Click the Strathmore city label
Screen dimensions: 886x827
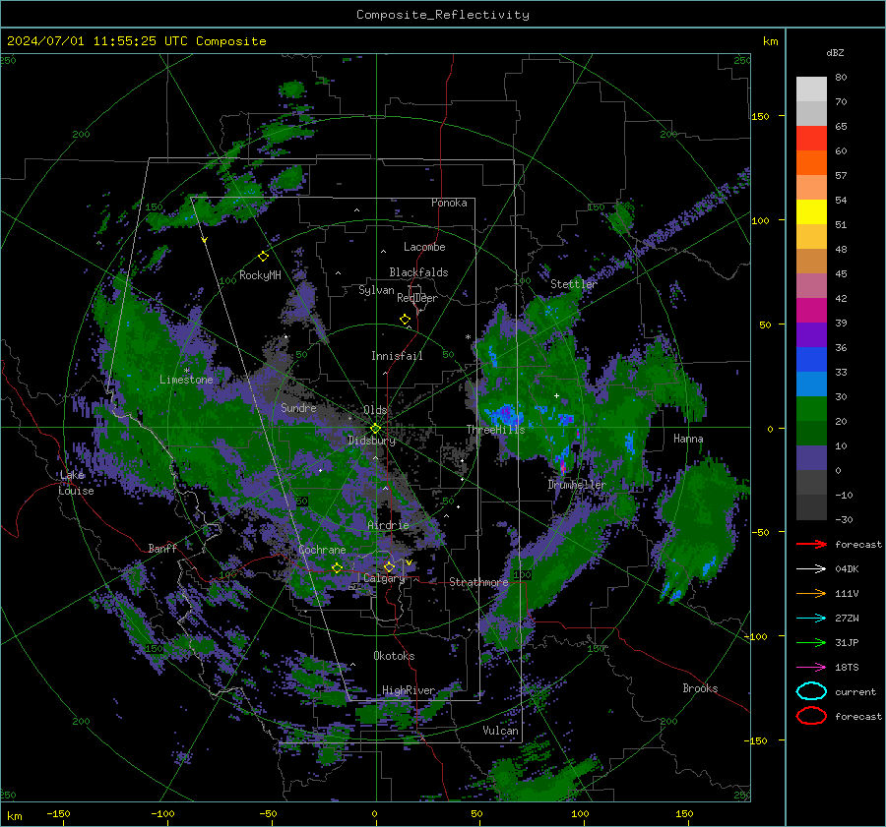pos(479,582)
